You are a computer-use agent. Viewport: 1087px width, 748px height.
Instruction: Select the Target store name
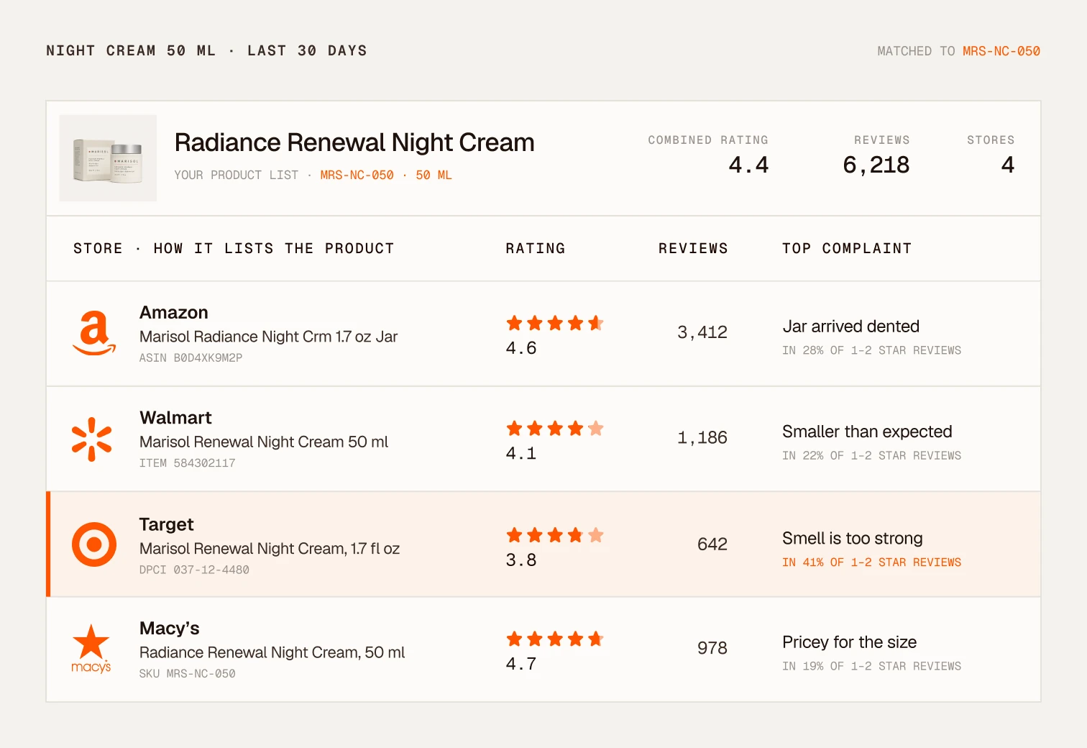(x=167, y=524)
